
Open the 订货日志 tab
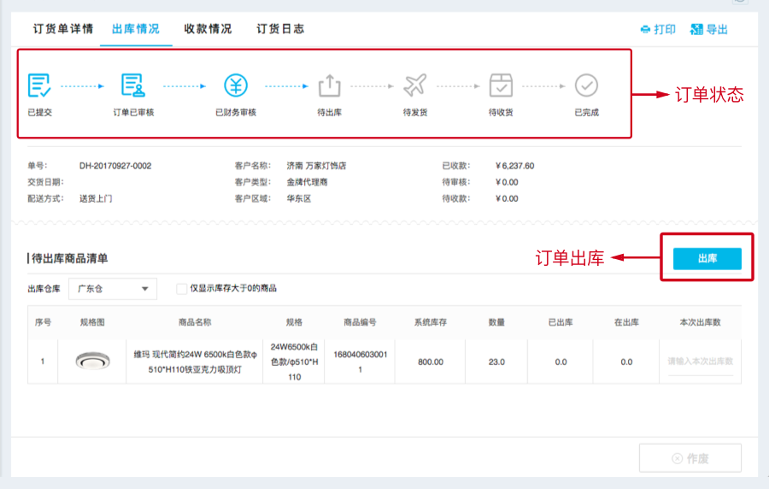tap(280, 29)
